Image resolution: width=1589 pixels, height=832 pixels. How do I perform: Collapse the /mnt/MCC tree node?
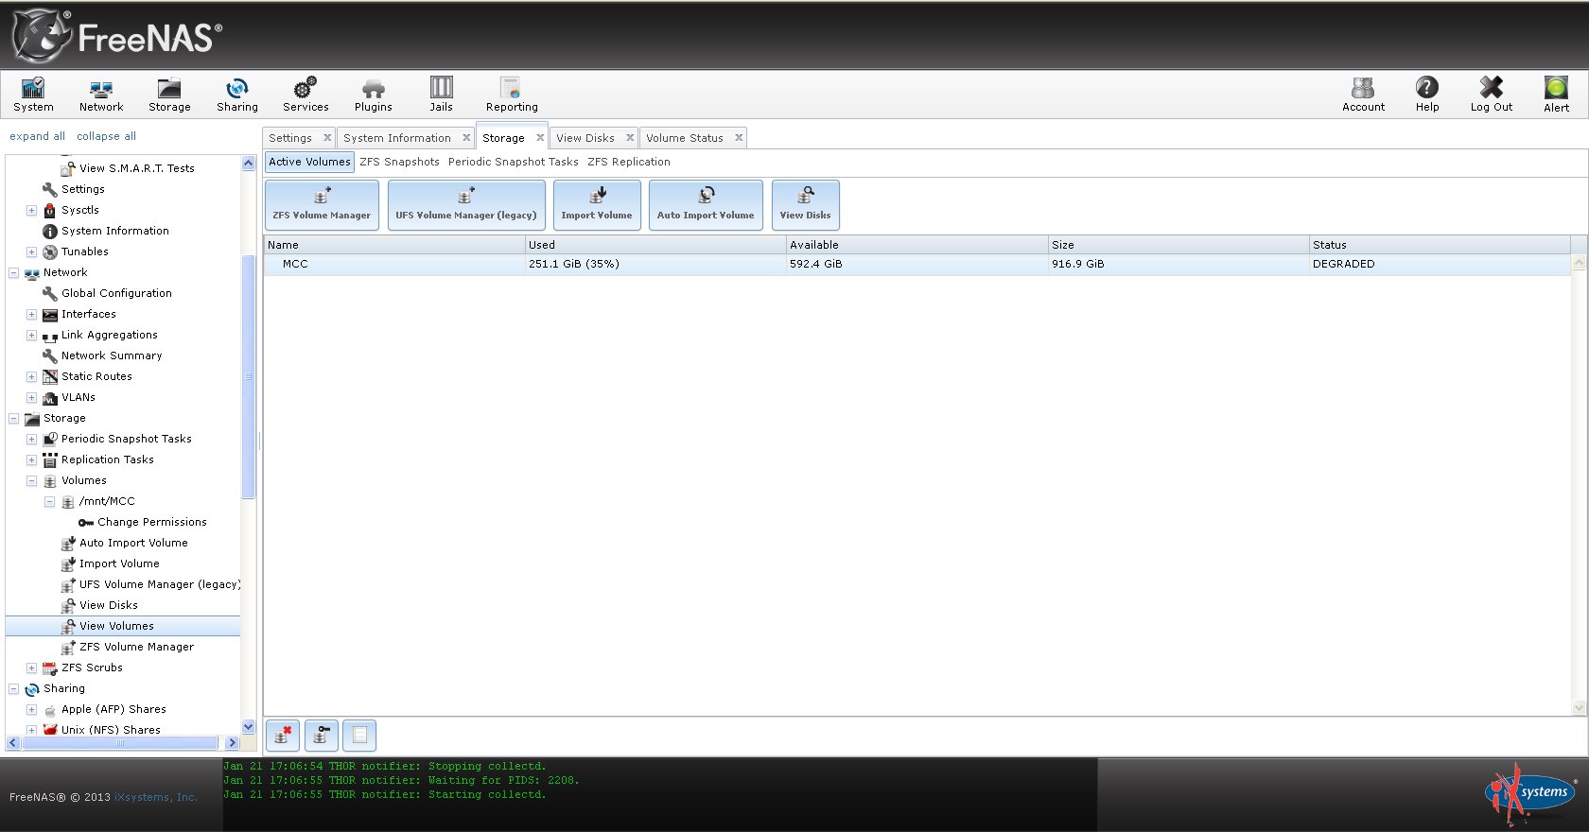pyautogui.click(x=49, y=501)
